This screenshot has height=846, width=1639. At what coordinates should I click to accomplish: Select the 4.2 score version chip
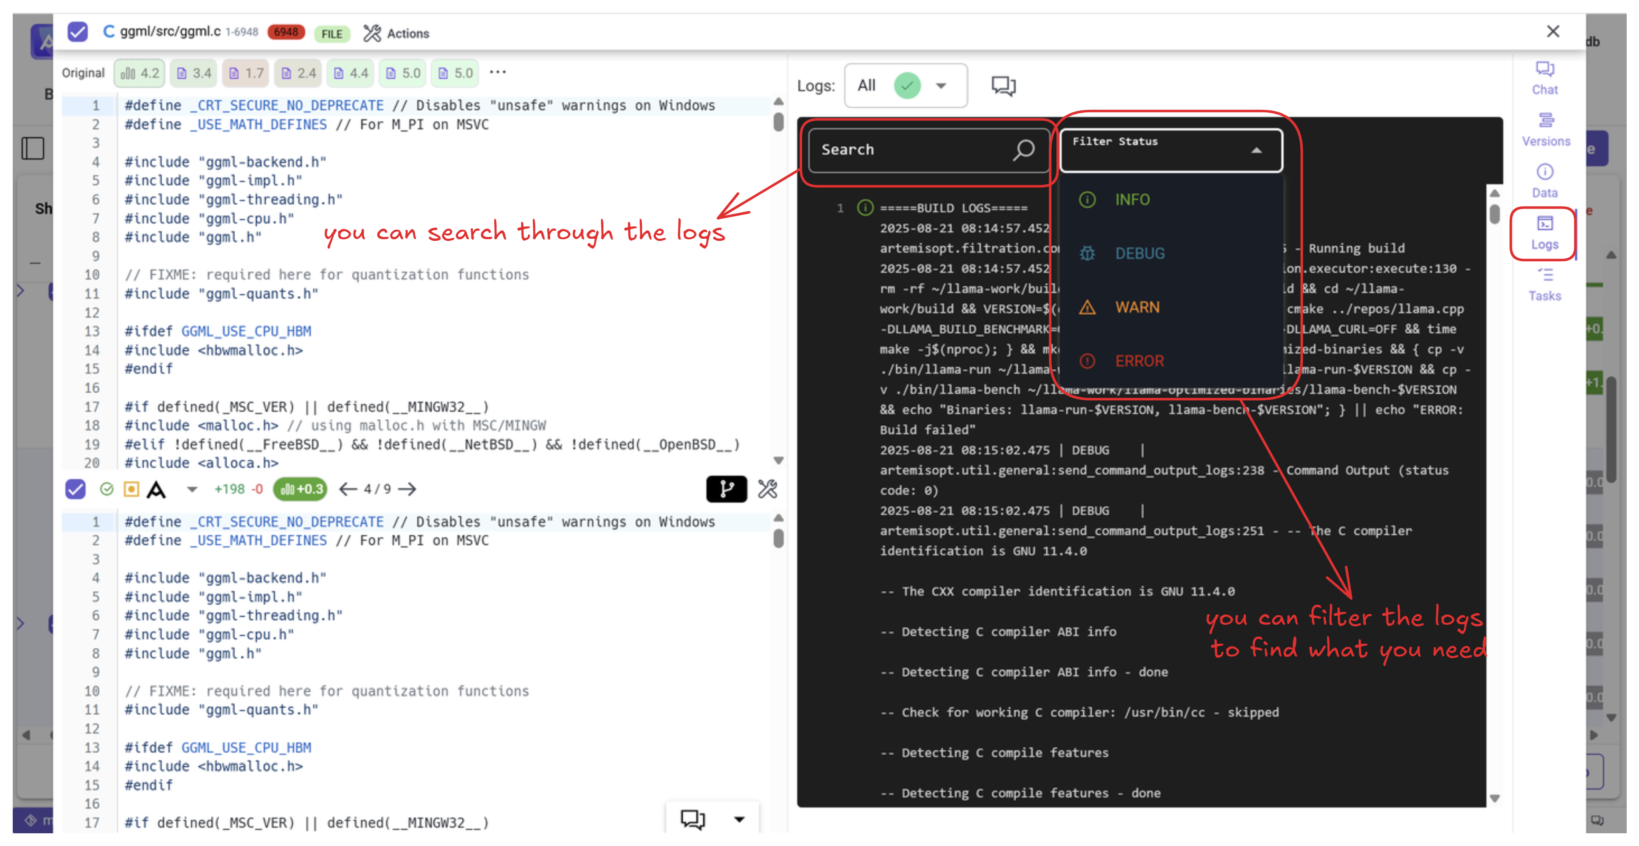tap(140, 73)
